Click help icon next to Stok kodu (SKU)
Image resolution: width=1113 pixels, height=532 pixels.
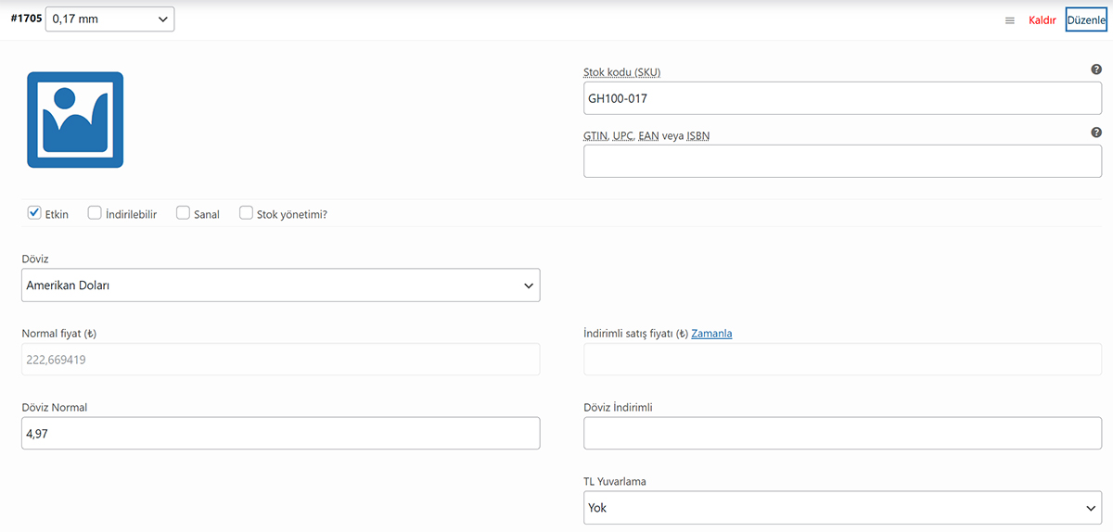coord(1096,70)
